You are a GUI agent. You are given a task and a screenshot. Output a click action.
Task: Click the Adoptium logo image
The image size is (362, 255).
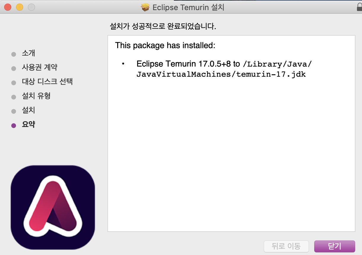pyautogui.click(x=53, y=207)
